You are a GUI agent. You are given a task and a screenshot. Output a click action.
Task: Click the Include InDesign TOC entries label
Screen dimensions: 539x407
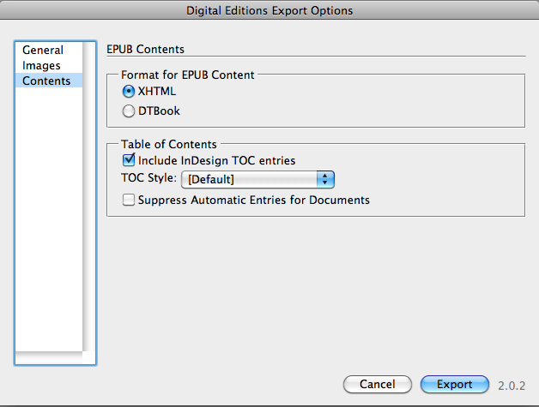(x=216, y=160)
